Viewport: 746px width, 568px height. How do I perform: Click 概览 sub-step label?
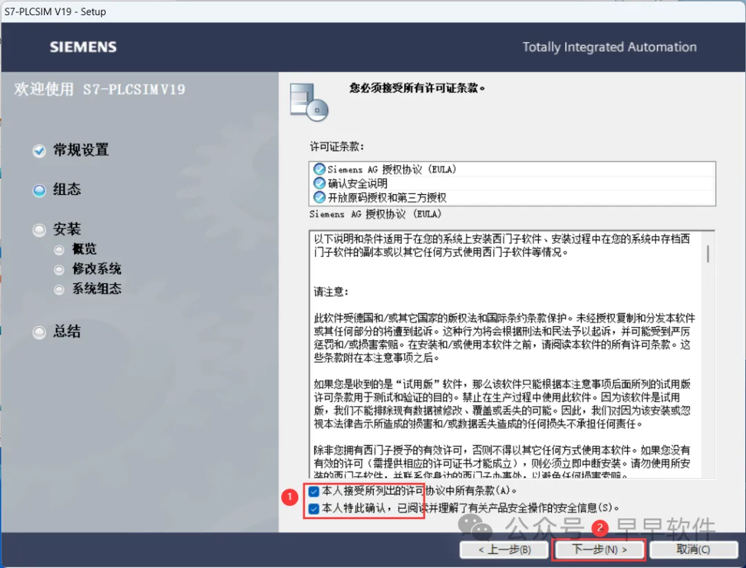tap(84, 249)
